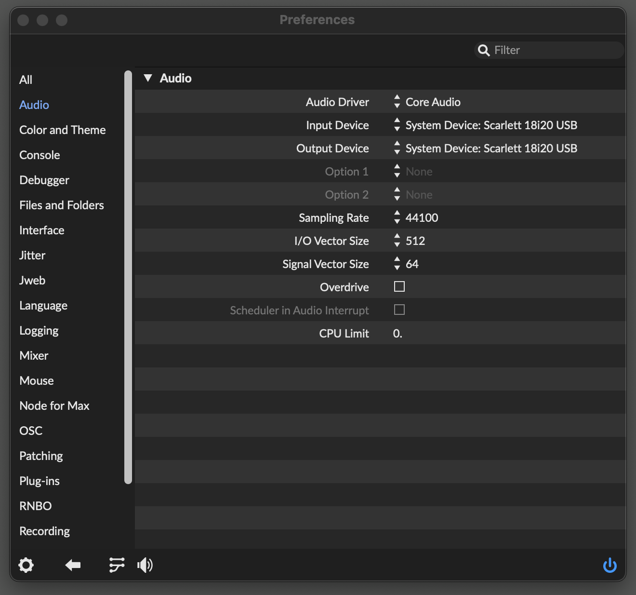This screenshot has width=636, height=595.
Task: Open the Node for Max category
Action: tap(54, 406)
